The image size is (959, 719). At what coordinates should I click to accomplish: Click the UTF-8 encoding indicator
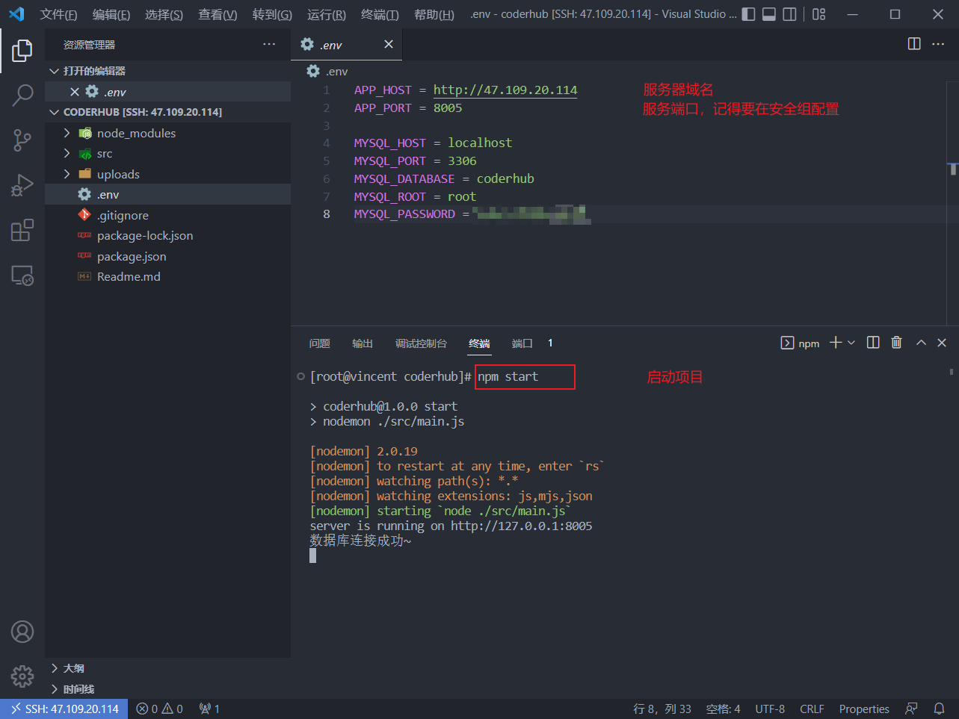click(x=770, y=709)
